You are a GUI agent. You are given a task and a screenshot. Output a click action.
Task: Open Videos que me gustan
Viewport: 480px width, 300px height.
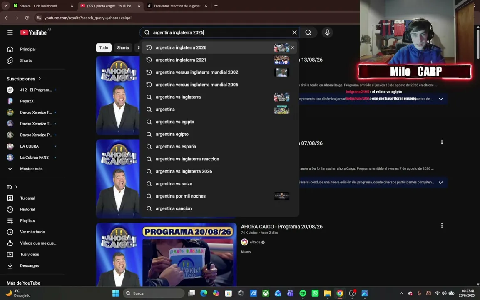pyautogui.click(x=32, y=243)
